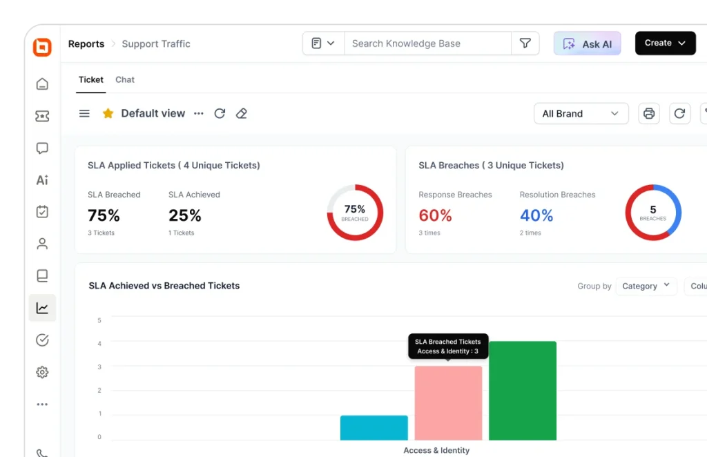Click the green bar in chart
The image size is (707, 457).
click(x=523, y=391)
